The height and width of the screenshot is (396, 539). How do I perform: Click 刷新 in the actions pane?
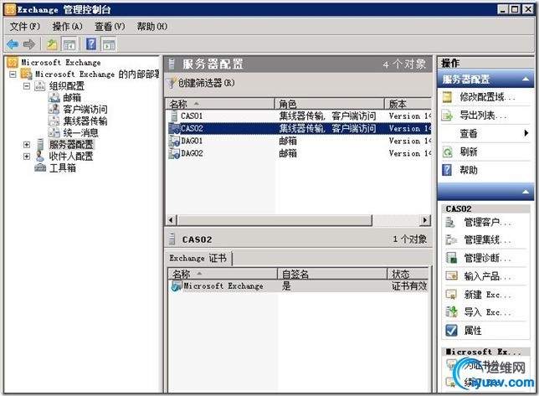tap(485, 152)
